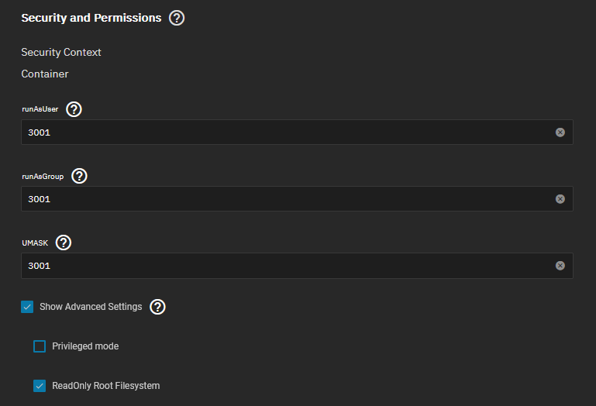
Task: Enable the Privileged mode checkbox
Action: click(40, 346)
